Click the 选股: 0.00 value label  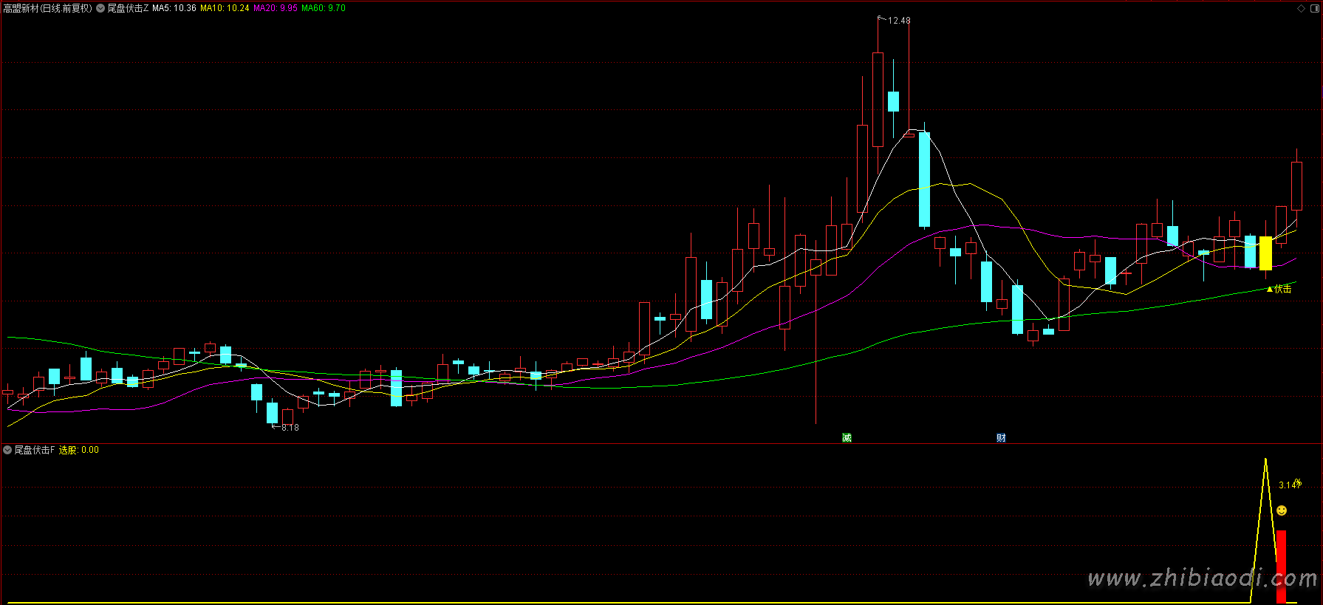tap(79, 450)
